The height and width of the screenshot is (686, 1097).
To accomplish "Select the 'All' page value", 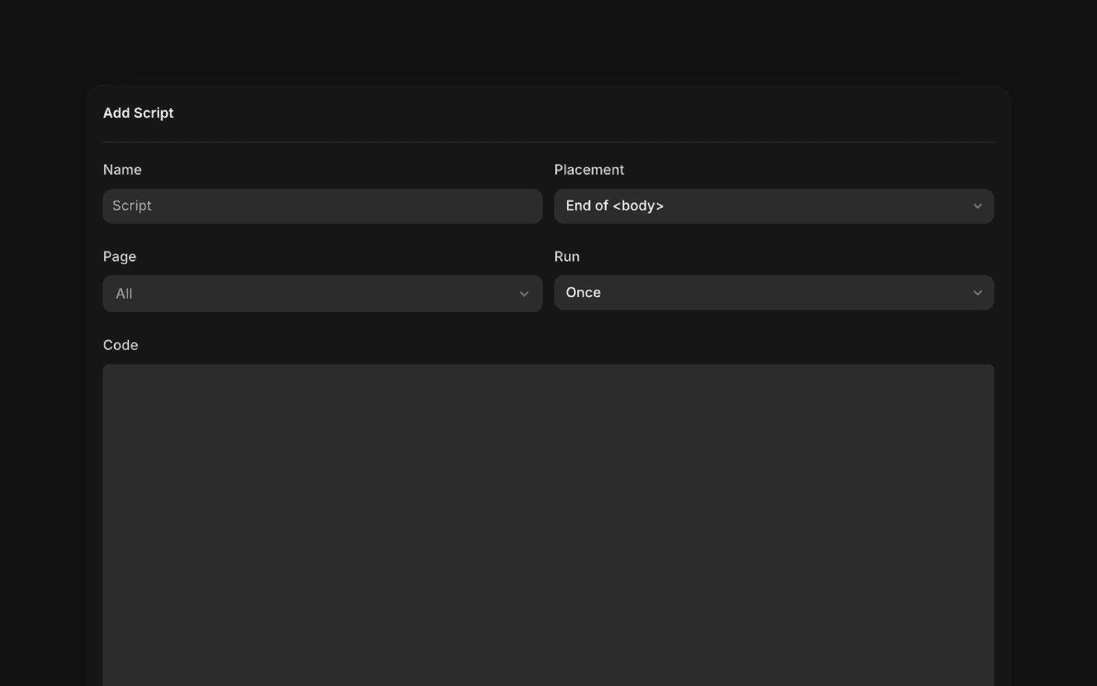I will click(123, 294).
